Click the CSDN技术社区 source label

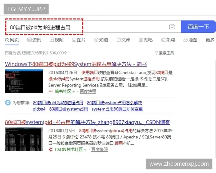tap(69, 150)
